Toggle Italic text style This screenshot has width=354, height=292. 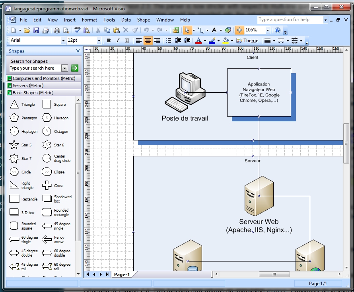[x=118, y=41]
